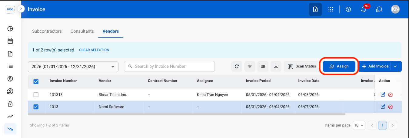Click the table horizontal scrollbar
Screen dimensions: 409x138
187,114
